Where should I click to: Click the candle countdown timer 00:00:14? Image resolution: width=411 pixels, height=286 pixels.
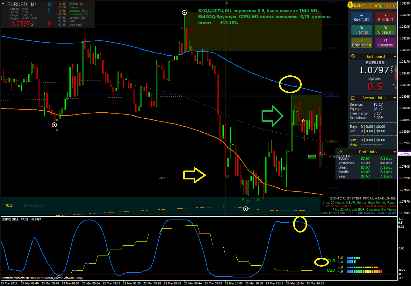click(x=340, y=156)
